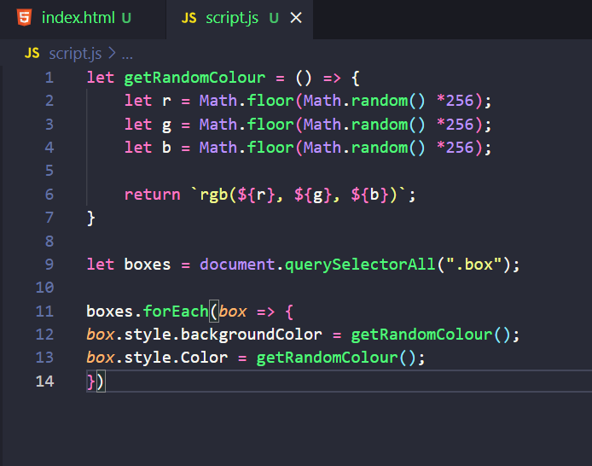Click the return keyword on line 6
This screenshot has width=592, height=466.
click(153, 195)
